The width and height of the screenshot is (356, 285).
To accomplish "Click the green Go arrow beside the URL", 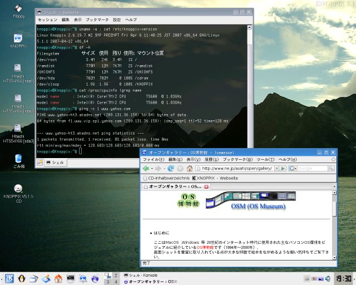I will 283,169.
